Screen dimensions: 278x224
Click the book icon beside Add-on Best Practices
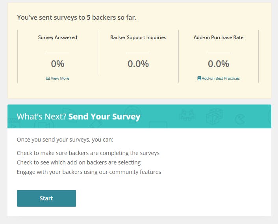(199, 78)
